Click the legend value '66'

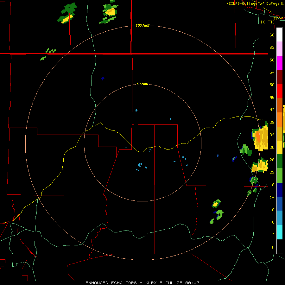(x=272, y=35)
